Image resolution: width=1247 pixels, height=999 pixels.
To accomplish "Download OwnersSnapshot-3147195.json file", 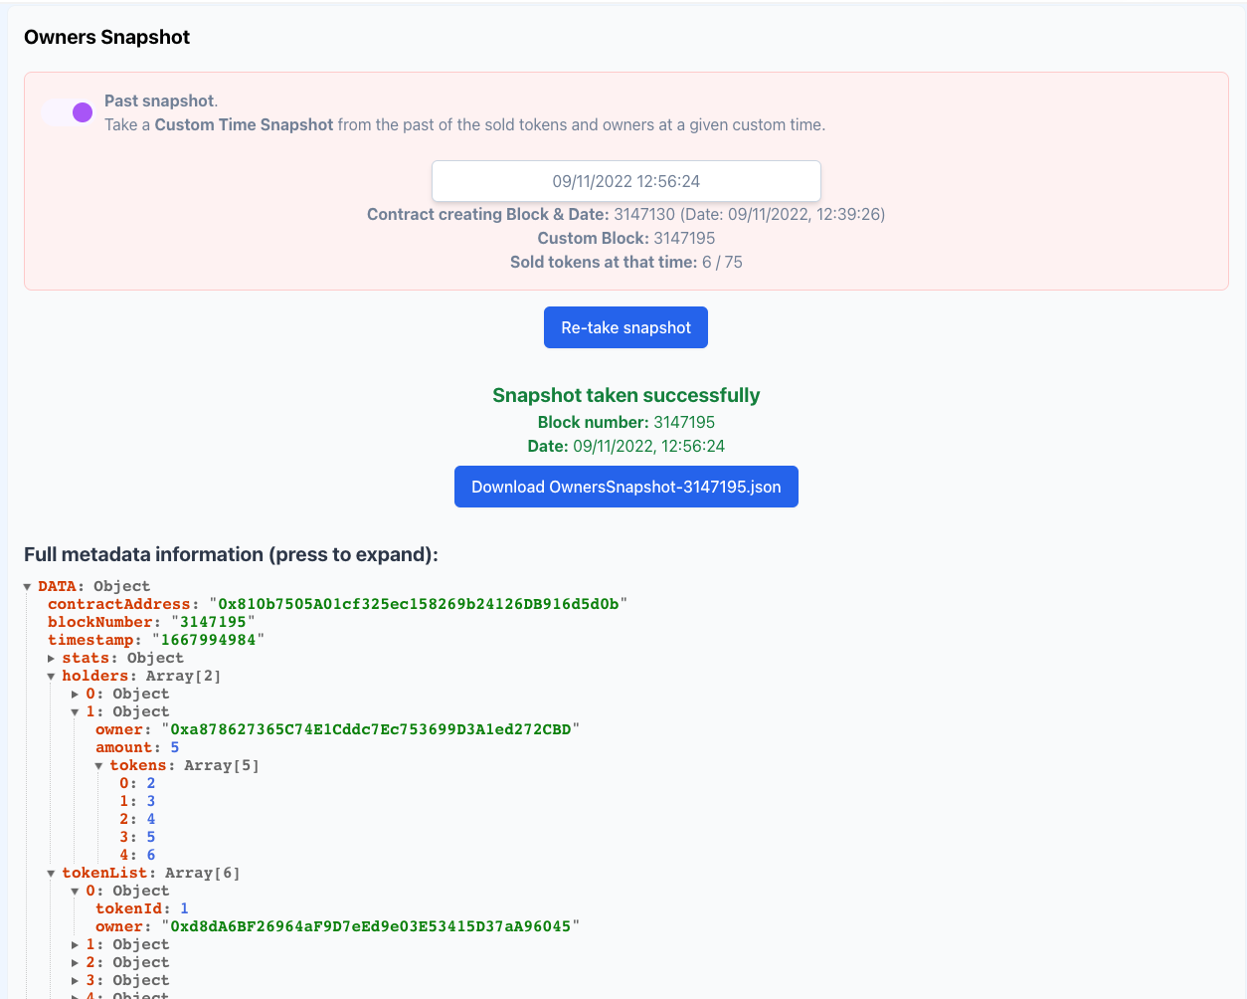I will pyautogui.click(x=625, y=487).
